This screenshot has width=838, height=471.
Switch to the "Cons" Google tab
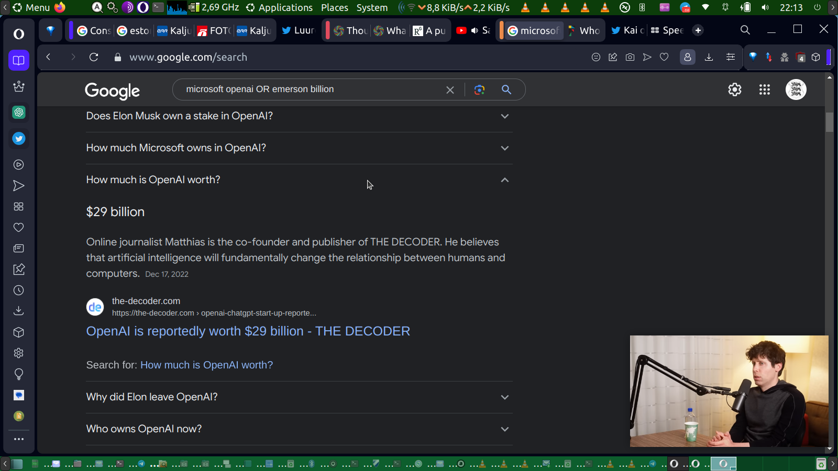(94, 30)
